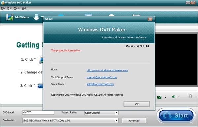The image size is (198, 127).
Task: Click the green snapshot camera icon
Action: point(159,97)
